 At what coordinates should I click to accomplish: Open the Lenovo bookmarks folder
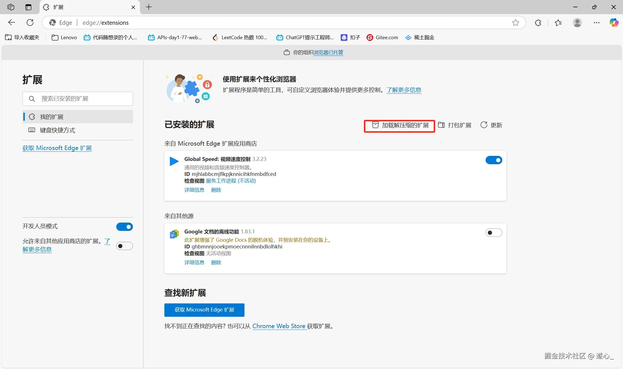(65, 38)
